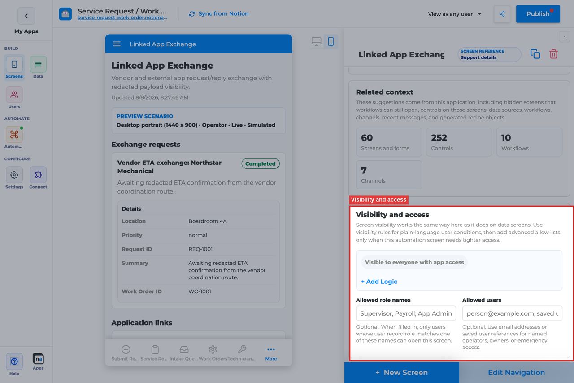Open the service-request-work-order URL link

tap(122, 18)
